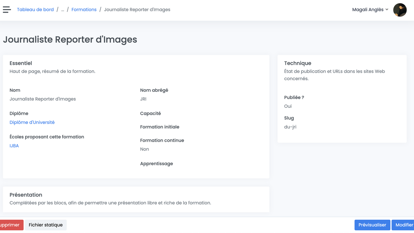The height and width of the screenshot is (233, 414).
Task: Click the page title heading
Action: [70, 39]
